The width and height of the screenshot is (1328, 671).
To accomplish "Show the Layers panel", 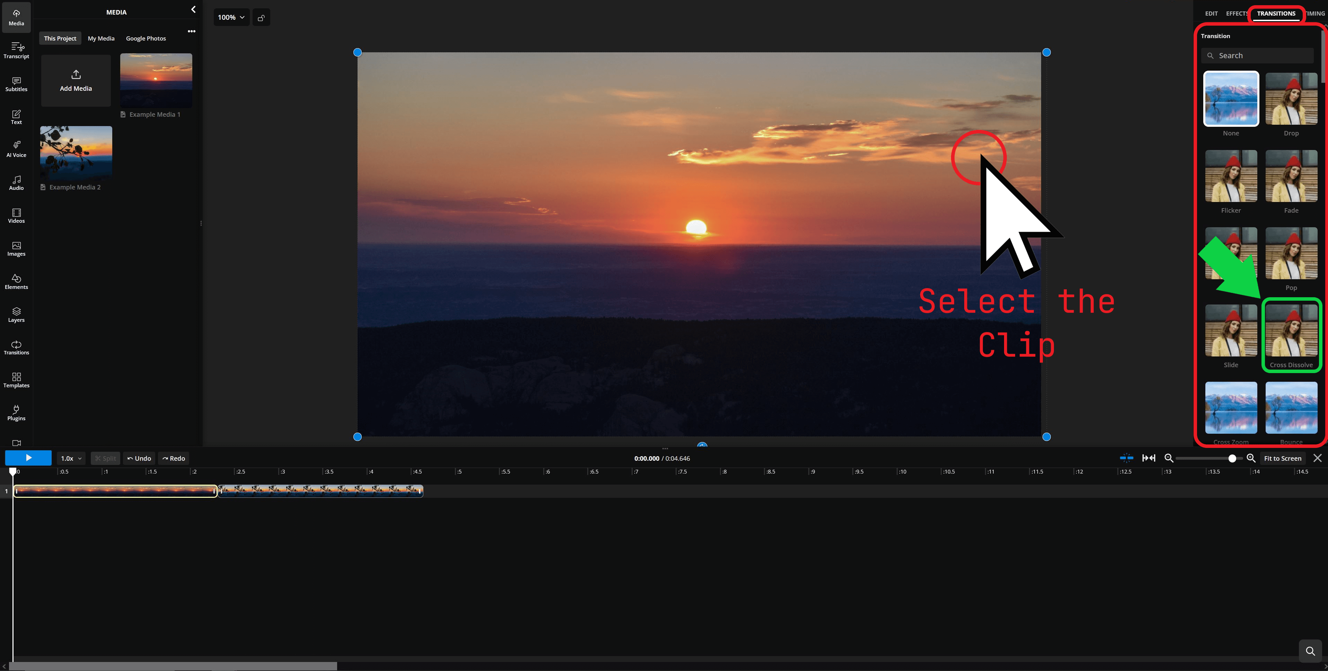I will 16,315.
